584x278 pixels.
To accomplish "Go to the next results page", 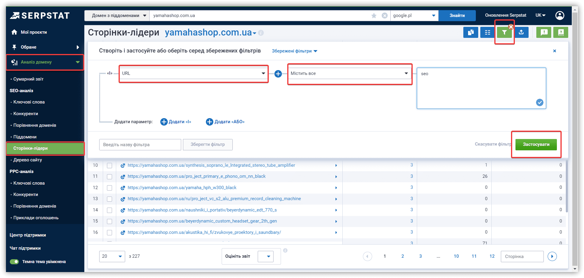I will click(x=552, y=256).
